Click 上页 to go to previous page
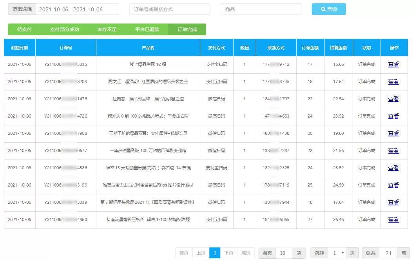415x261 pixels. [x=201, y=253]
